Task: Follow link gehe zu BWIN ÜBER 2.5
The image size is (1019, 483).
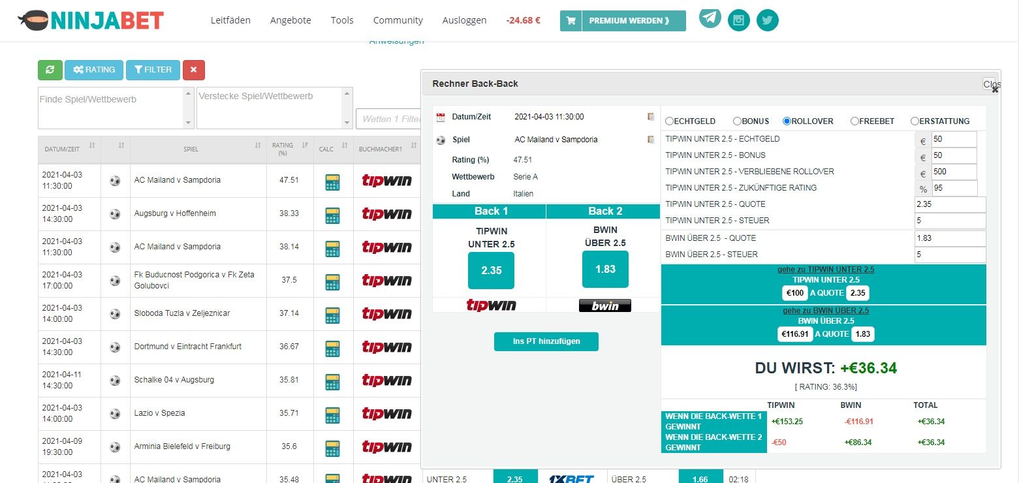Action: pos(826,311)
